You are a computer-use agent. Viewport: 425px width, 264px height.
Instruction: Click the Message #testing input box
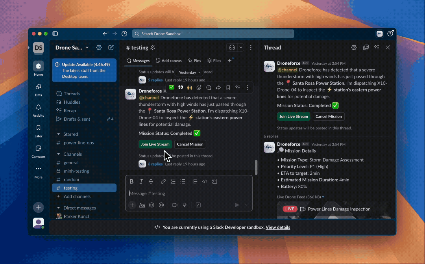tap(189, 194)
